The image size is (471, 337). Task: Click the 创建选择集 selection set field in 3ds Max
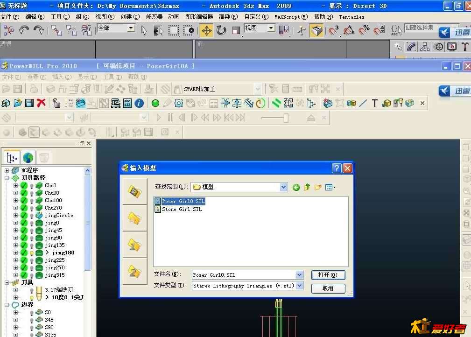tap(431, 28)
